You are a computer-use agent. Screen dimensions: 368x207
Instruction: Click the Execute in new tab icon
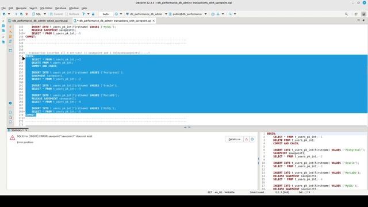(10, 32)
